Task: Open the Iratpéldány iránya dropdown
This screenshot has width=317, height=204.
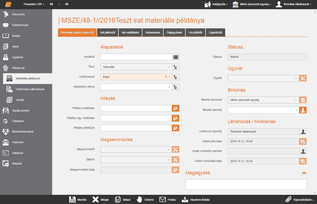Action: click(x=136, y=87)
